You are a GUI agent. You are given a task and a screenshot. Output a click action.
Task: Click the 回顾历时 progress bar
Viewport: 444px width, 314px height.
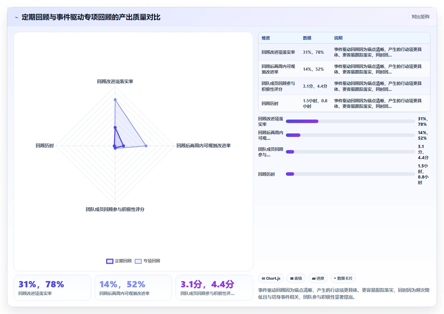[350, 174]
